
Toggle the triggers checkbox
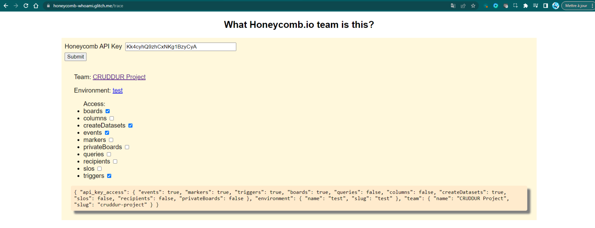click(109, 176)
